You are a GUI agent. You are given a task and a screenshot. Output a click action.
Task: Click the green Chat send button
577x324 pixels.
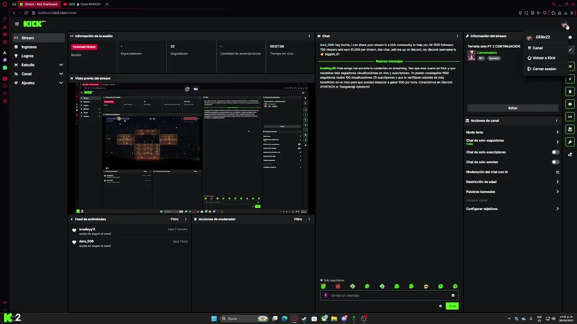point(452,306)
